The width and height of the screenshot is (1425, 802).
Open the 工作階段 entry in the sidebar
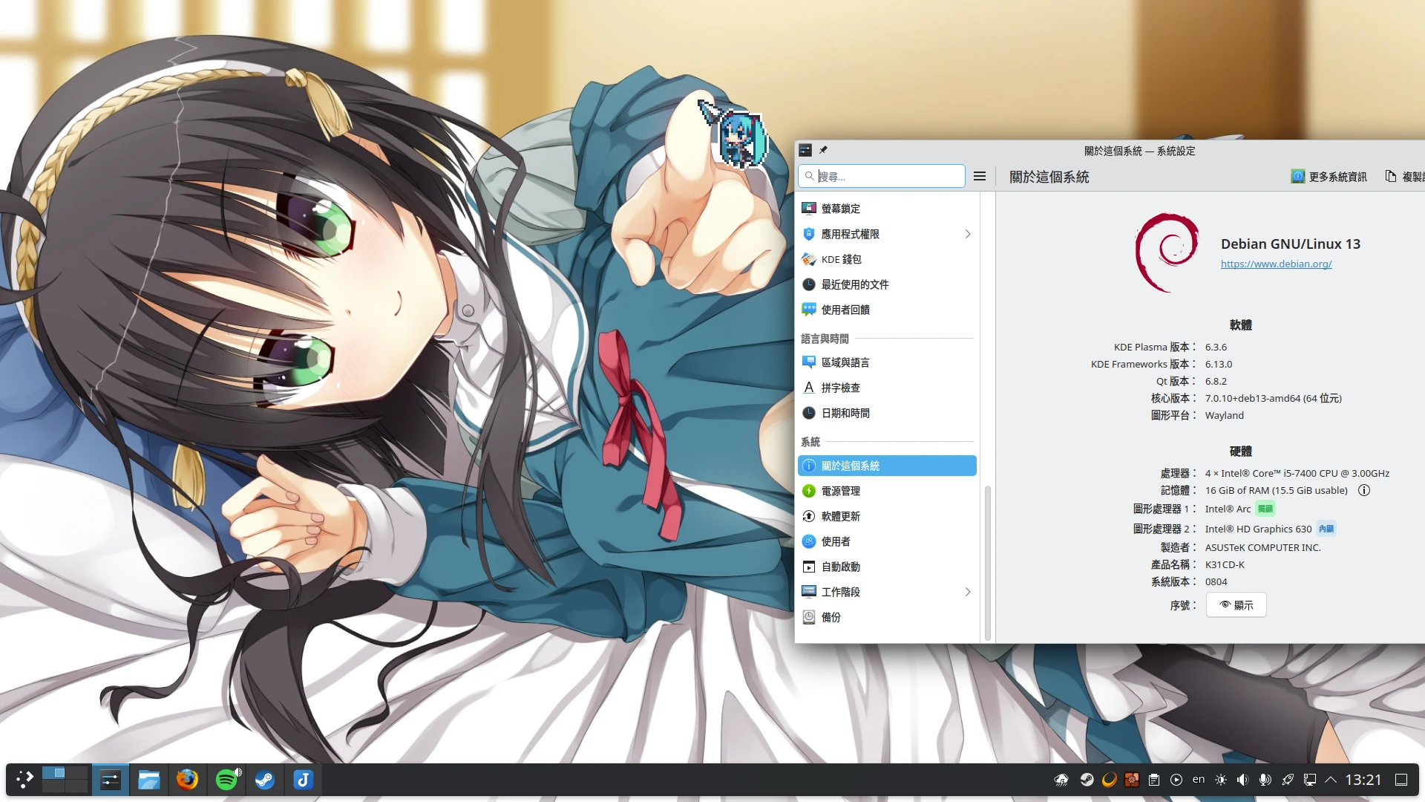pos(887,592)
